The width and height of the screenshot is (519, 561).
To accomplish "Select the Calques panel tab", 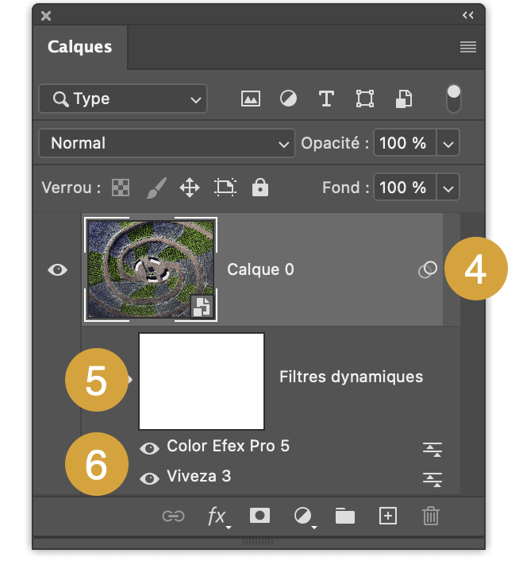I will tap(79, 47).
